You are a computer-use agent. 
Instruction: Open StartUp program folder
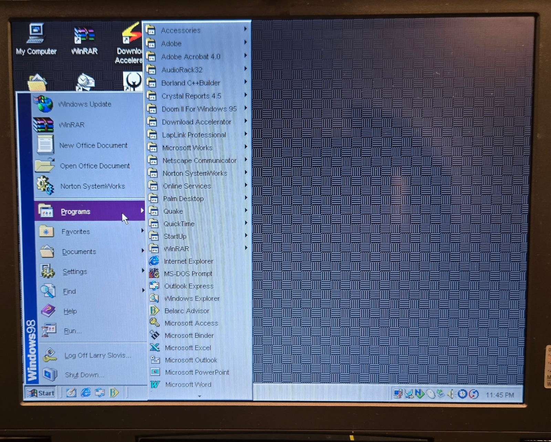(x=199, y=236)
